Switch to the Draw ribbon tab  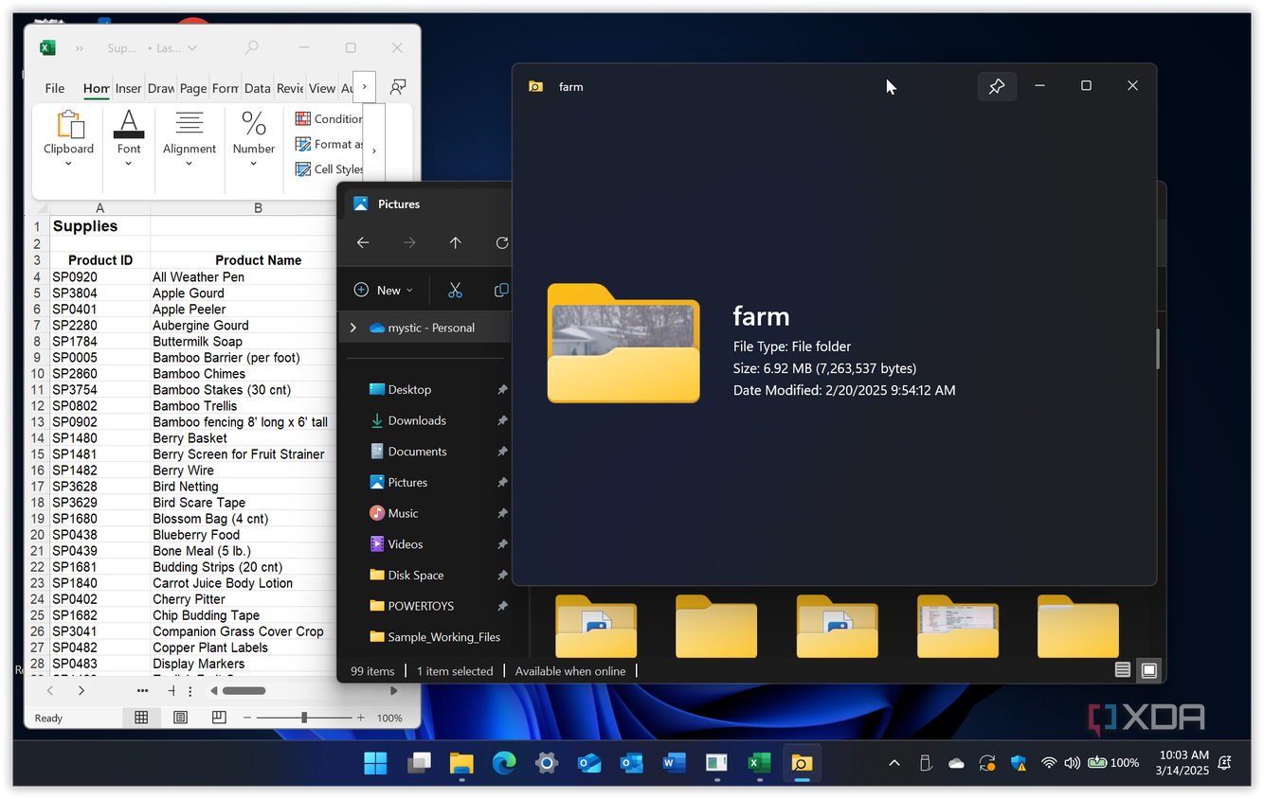pyautogui.click(x=161, y=88)
